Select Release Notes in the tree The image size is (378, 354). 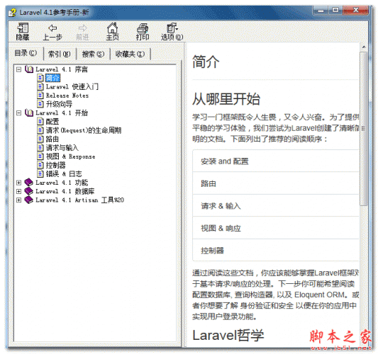click(67, 96)
